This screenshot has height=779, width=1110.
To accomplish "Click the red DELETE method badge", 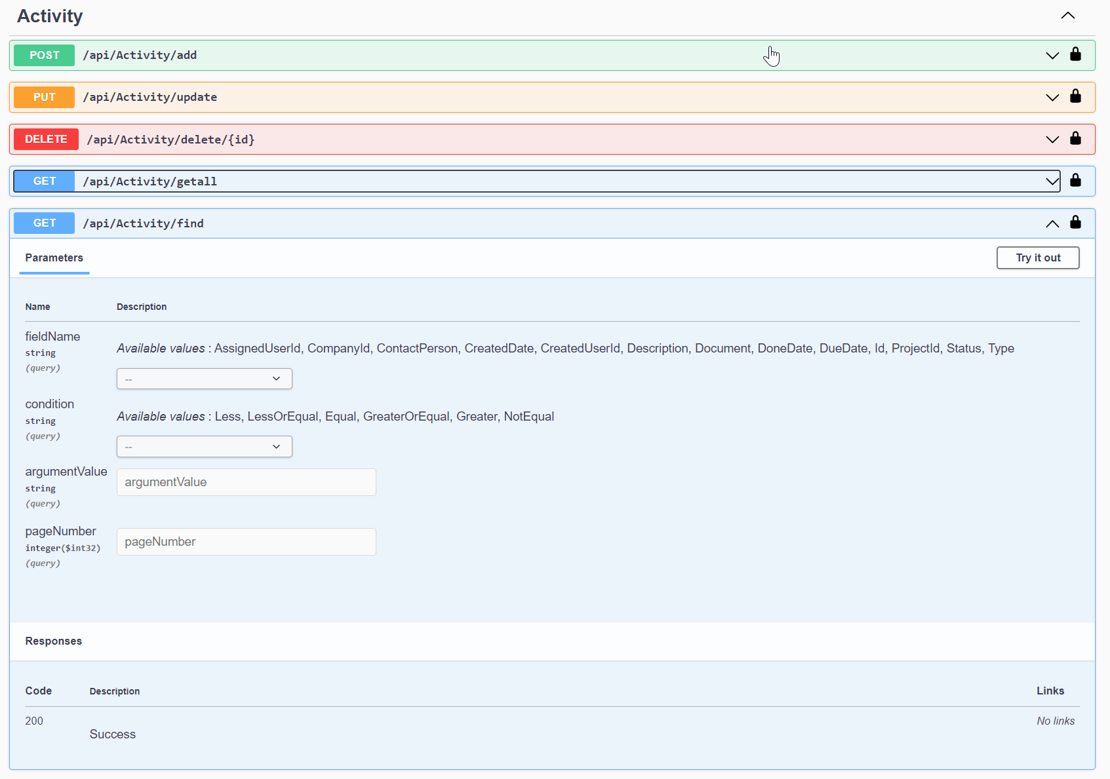I will tap(46, 140).
